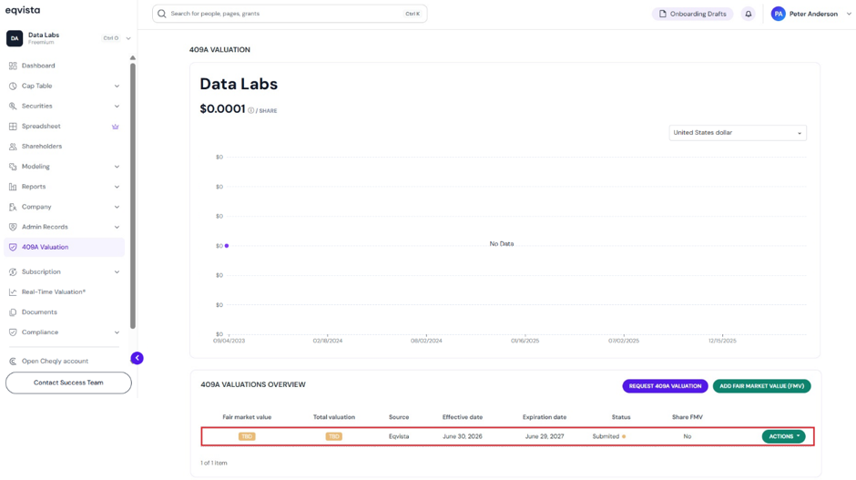The height and width of the screenshot is (480, 856).
Task: Click the document icon in Onboarding Drafts
Action: pos(663,14)
